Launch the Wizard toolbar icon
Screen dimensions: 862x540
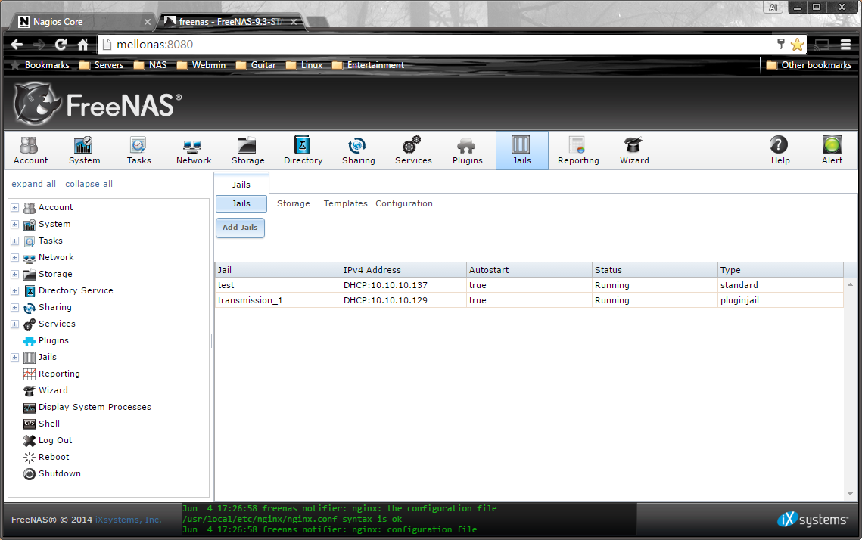(634, 151)
